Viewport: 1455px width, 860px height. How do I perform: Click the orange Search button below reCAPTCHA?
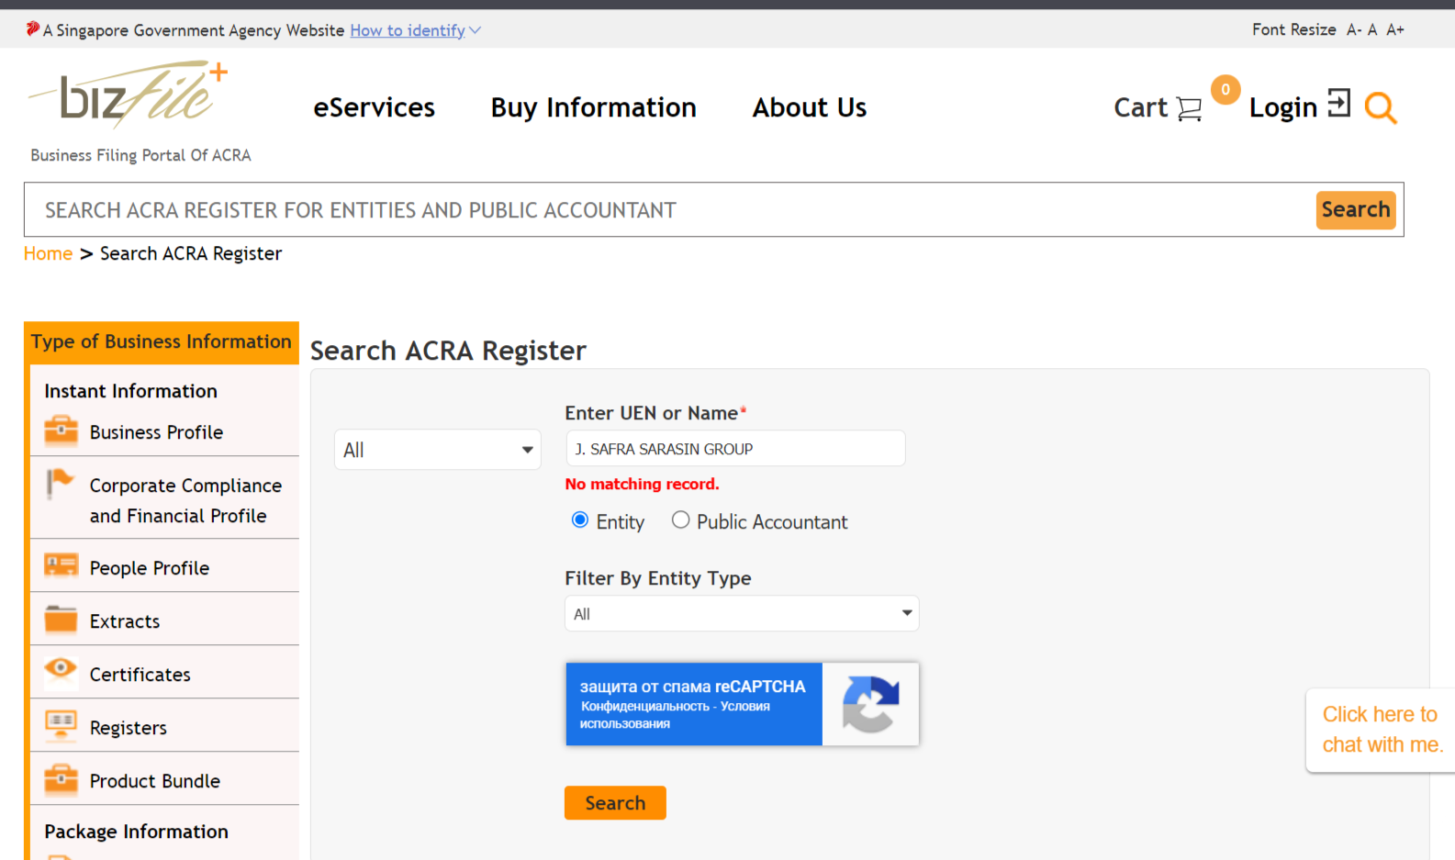pyautogui.click(x=615, y=803)
